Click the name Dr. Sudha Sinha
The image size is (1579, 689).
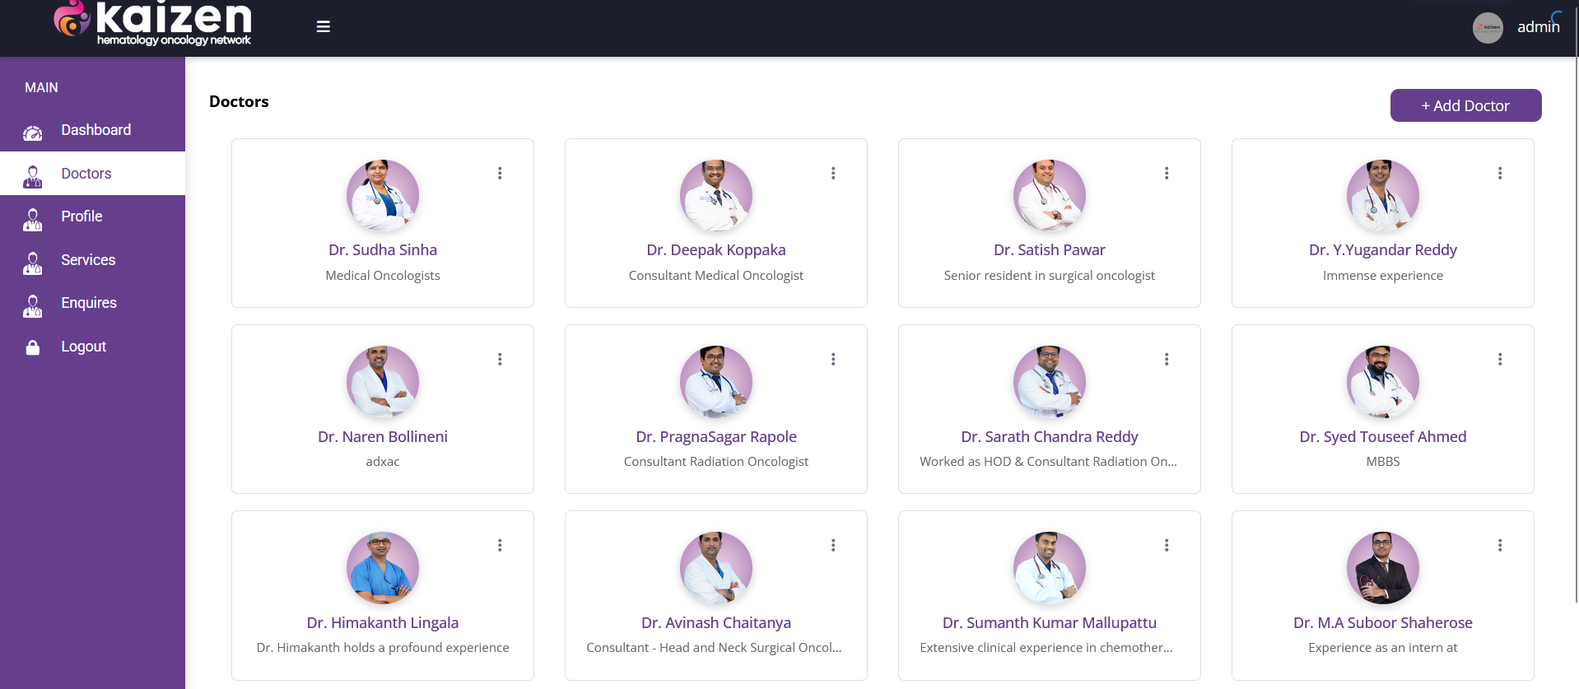point(383,249)
